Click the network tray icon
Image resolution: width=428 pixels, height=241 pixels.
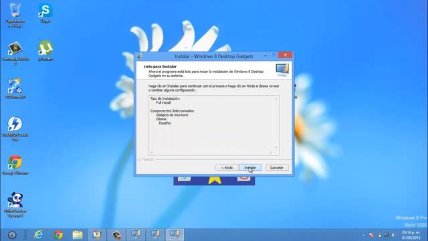(x=387, y=235)
